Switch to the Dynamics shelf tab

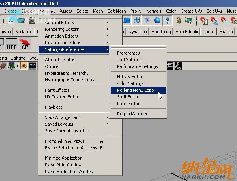pos(137,32)
